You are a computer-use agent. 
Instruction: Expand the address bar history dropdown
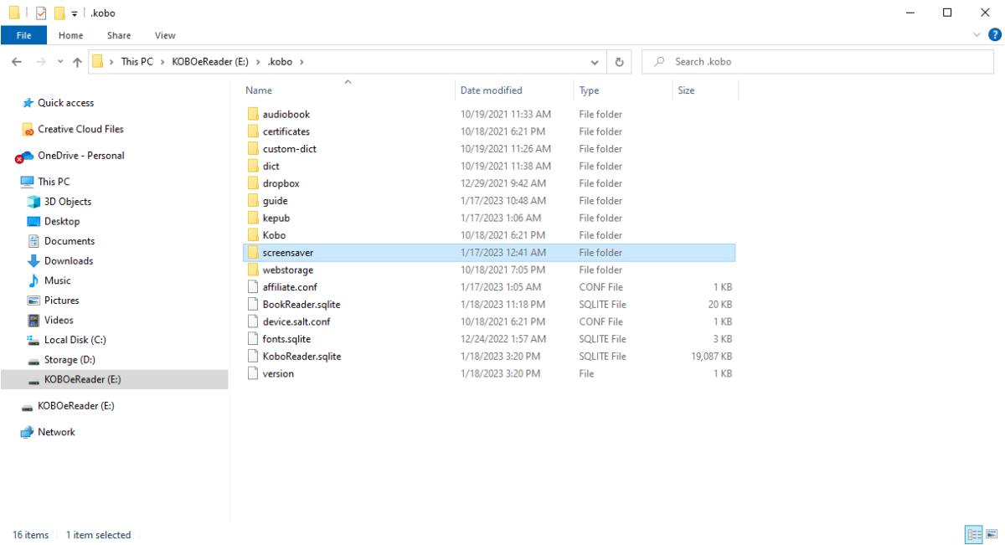tap(595, 62)
